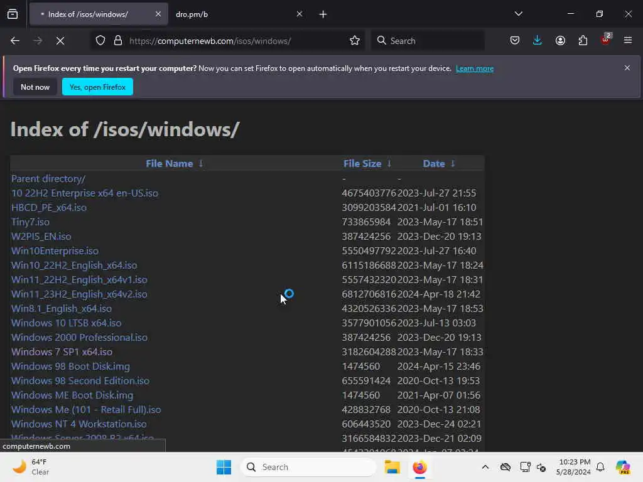Download Win10Enterprise.iso
The height and width of the screenshot is (482, 643).
pos(55,251)
